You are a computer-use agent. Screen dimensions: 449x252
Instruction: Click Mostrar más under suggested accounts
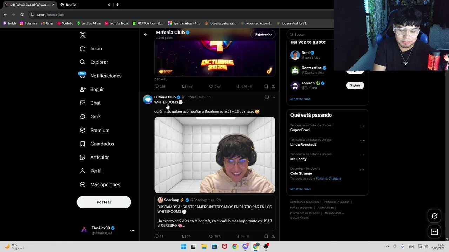(300, 99)
